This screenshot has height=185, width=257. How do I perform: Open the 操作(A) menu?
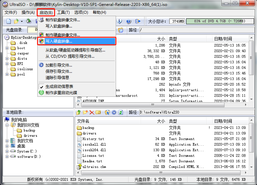click(x=28, y=12)
